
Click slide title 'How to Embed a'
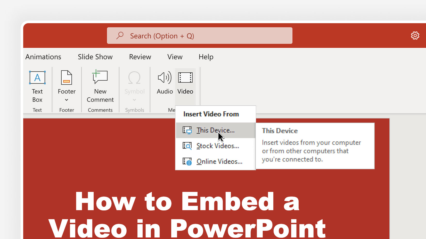pyautogui.click(x=187, y=202)
